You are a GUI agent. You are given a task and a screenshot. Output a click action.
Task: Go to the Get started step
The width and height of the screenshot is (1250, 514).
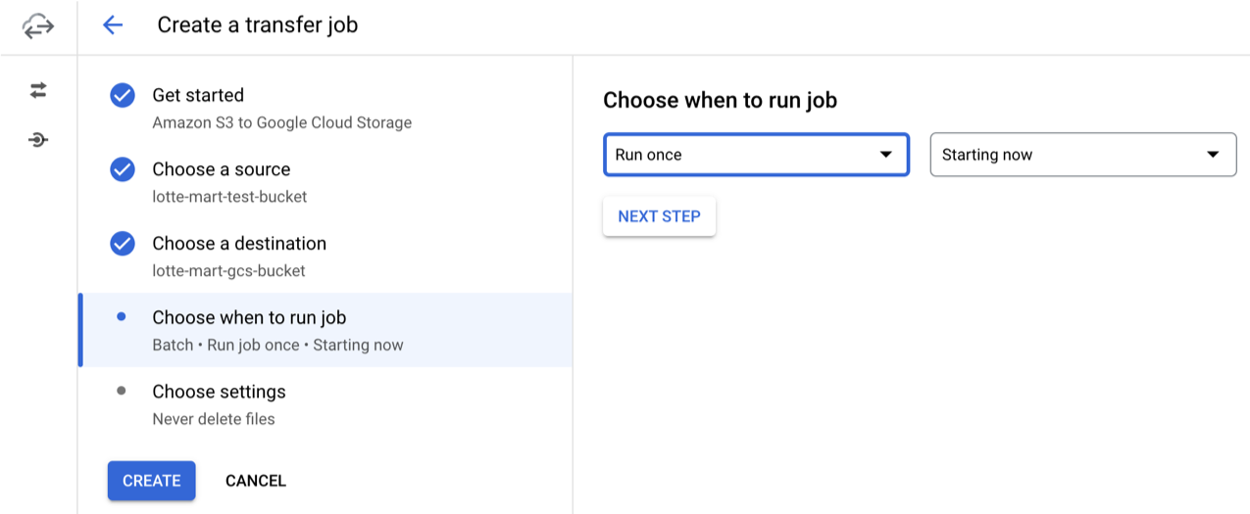point(198,95)
